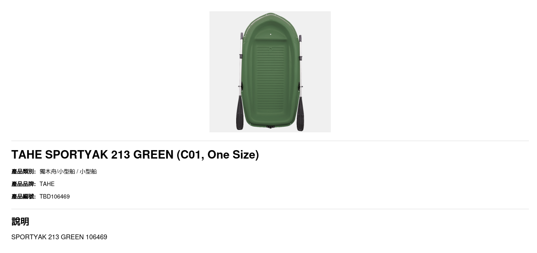Click the 產品編號 label
The image size is (537, 253).
click(23, 197)
